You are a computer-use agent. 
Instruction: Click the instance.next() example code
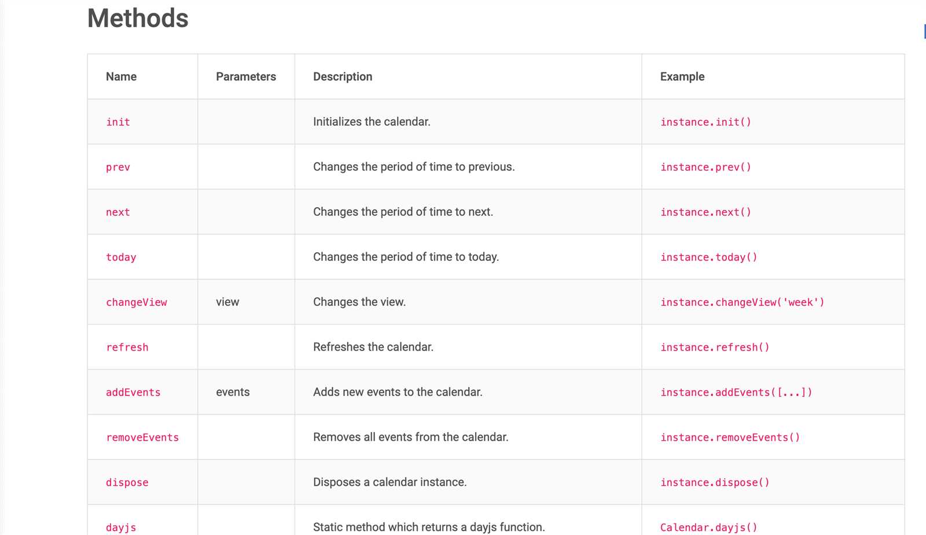coord(706,212)
